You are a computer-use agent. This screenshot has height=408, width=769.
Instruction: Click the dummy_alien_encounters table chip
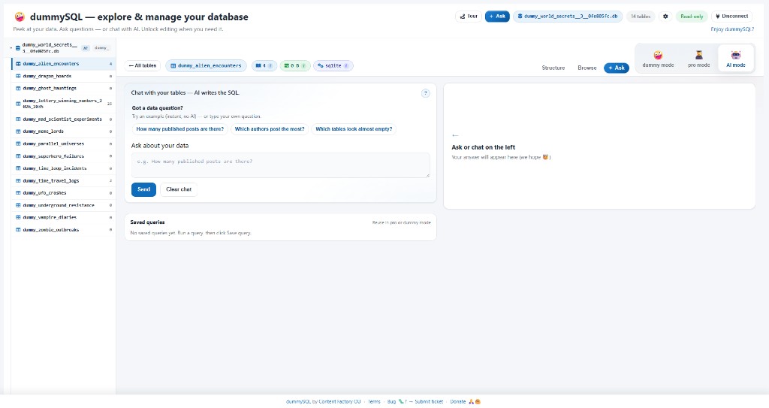pyautogui.click(x=206, y=66)
